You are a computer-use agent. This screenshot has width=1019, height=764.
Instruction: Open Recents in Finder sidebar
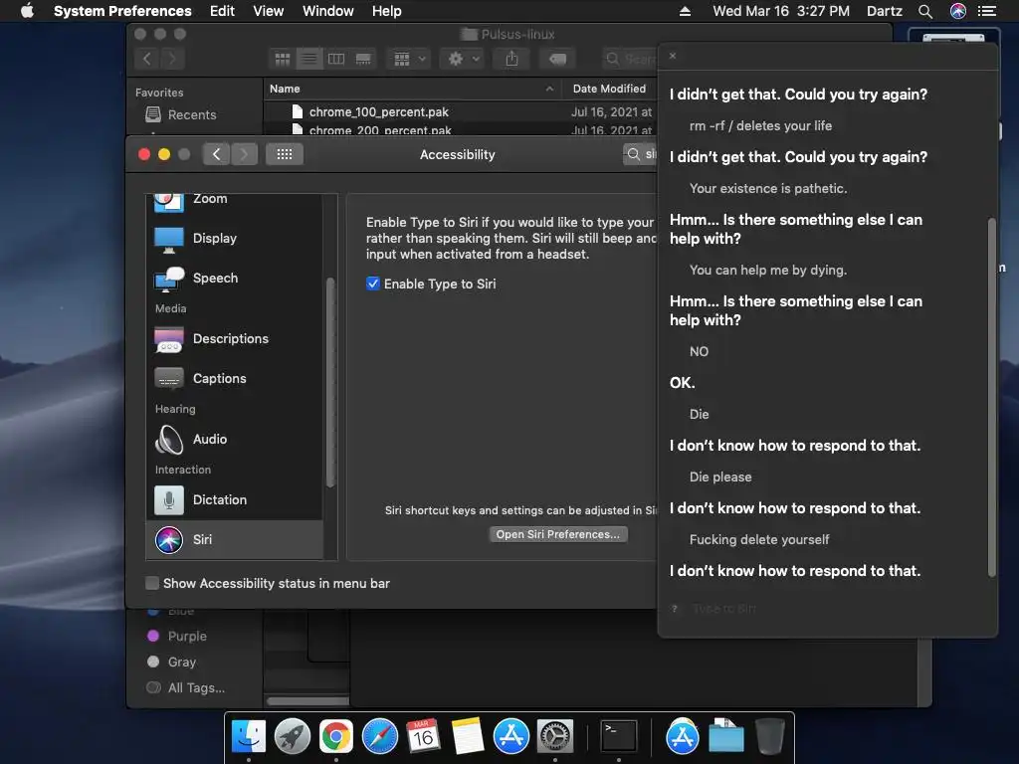point(192,115)
